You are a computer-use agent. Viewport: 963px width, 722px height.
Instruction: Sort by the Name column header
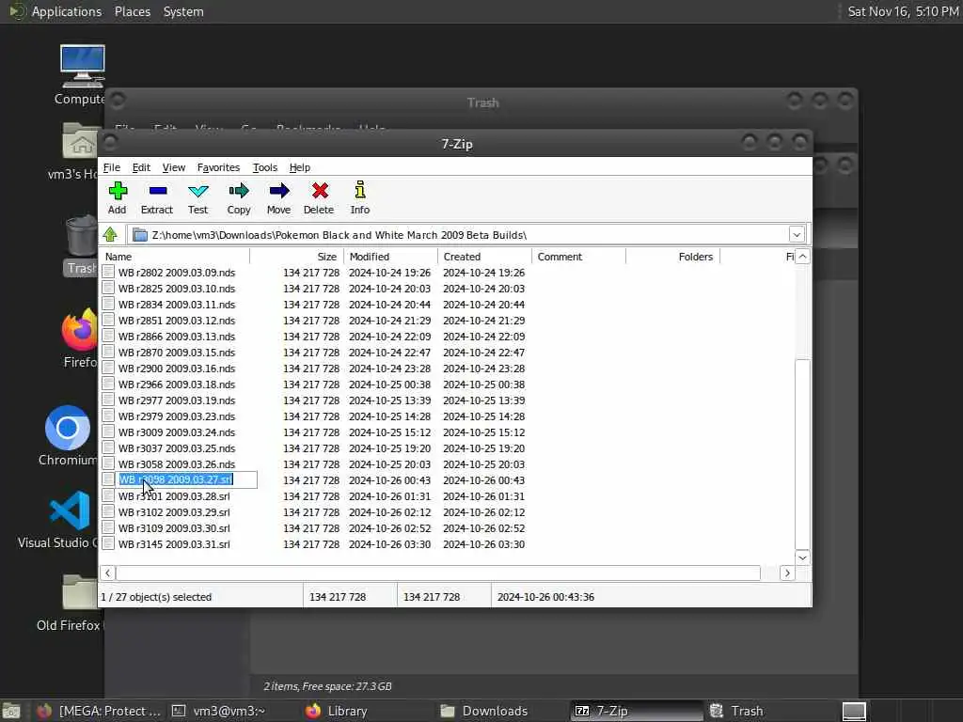point(174,257)
